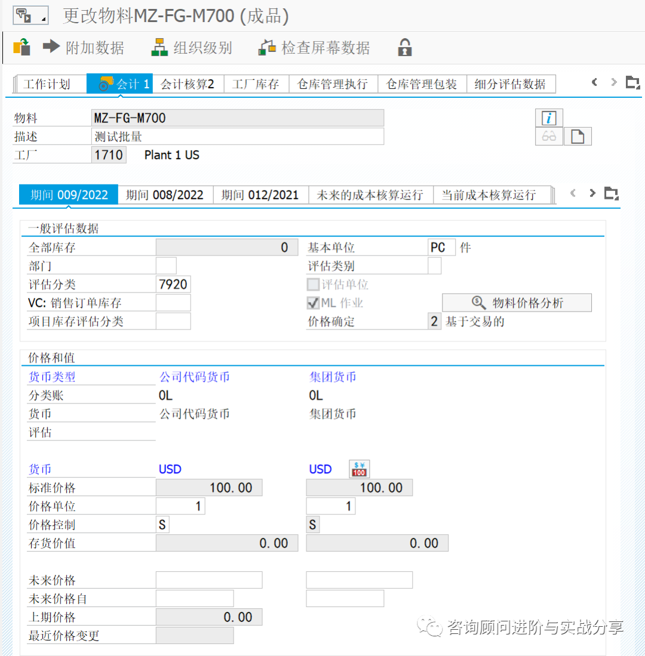
Task: Click group currency 未来价格 field
Action: click(x=360, y=580)
